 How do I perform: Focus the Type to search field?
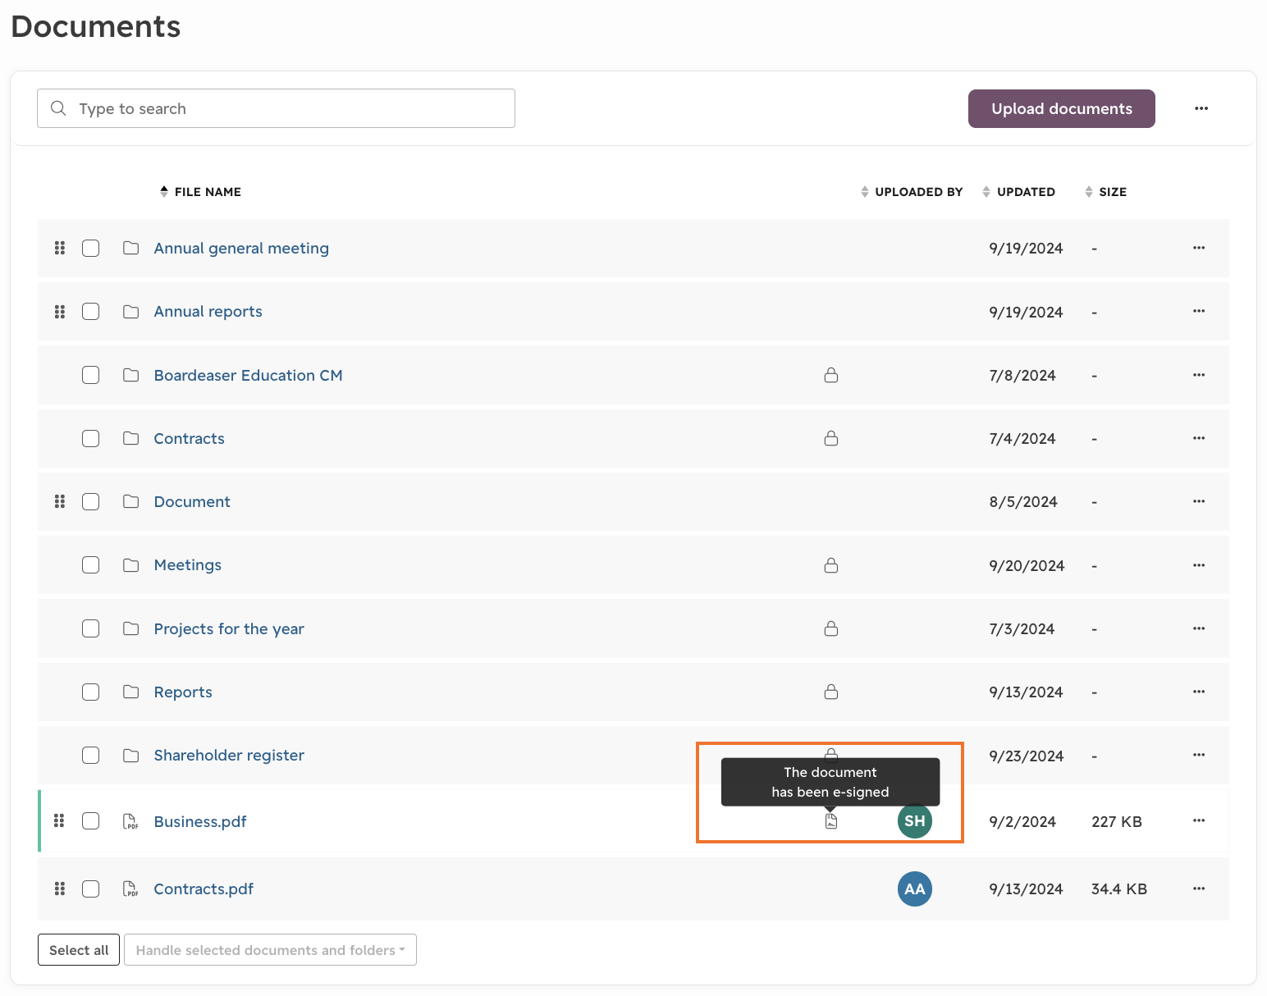(276, 108)
